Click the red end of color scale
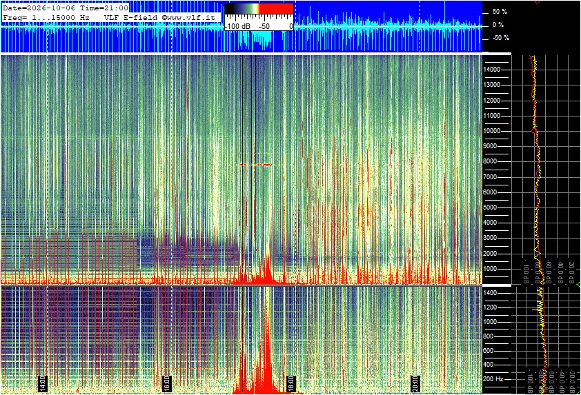581x395 pixels. [x=276, y=9]
